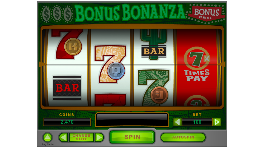Click the silver Q coin on center seven
The width and height of the screenshot is (264, 148).
[x=116, y=71]
